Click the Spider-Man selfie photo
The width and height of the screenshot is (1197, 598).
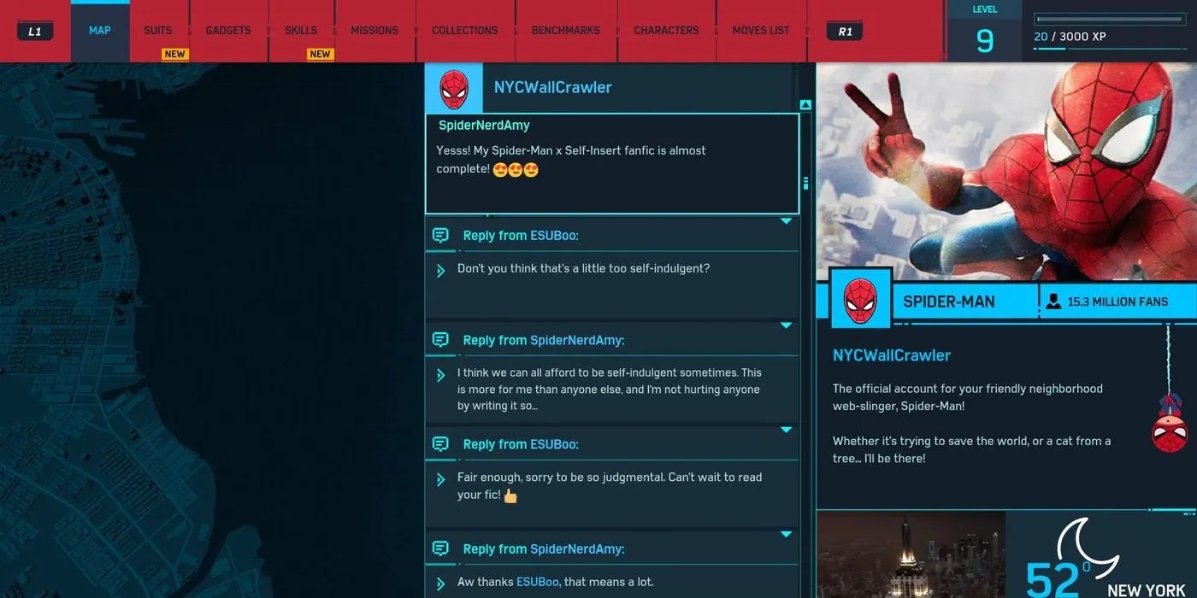coord(1006,173)
